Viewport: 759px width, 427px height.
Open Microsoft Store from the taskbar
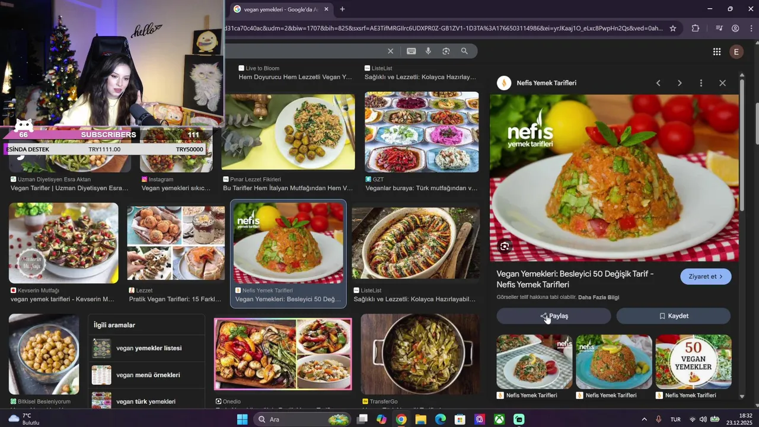click(460, 419)
